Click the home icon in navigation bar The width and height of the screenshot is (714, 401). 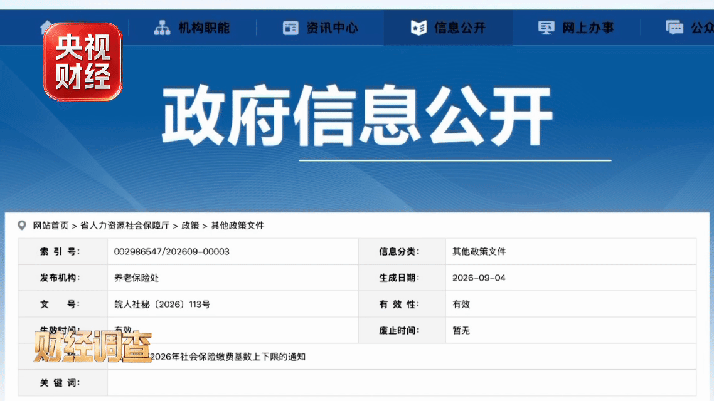(46, 27)
